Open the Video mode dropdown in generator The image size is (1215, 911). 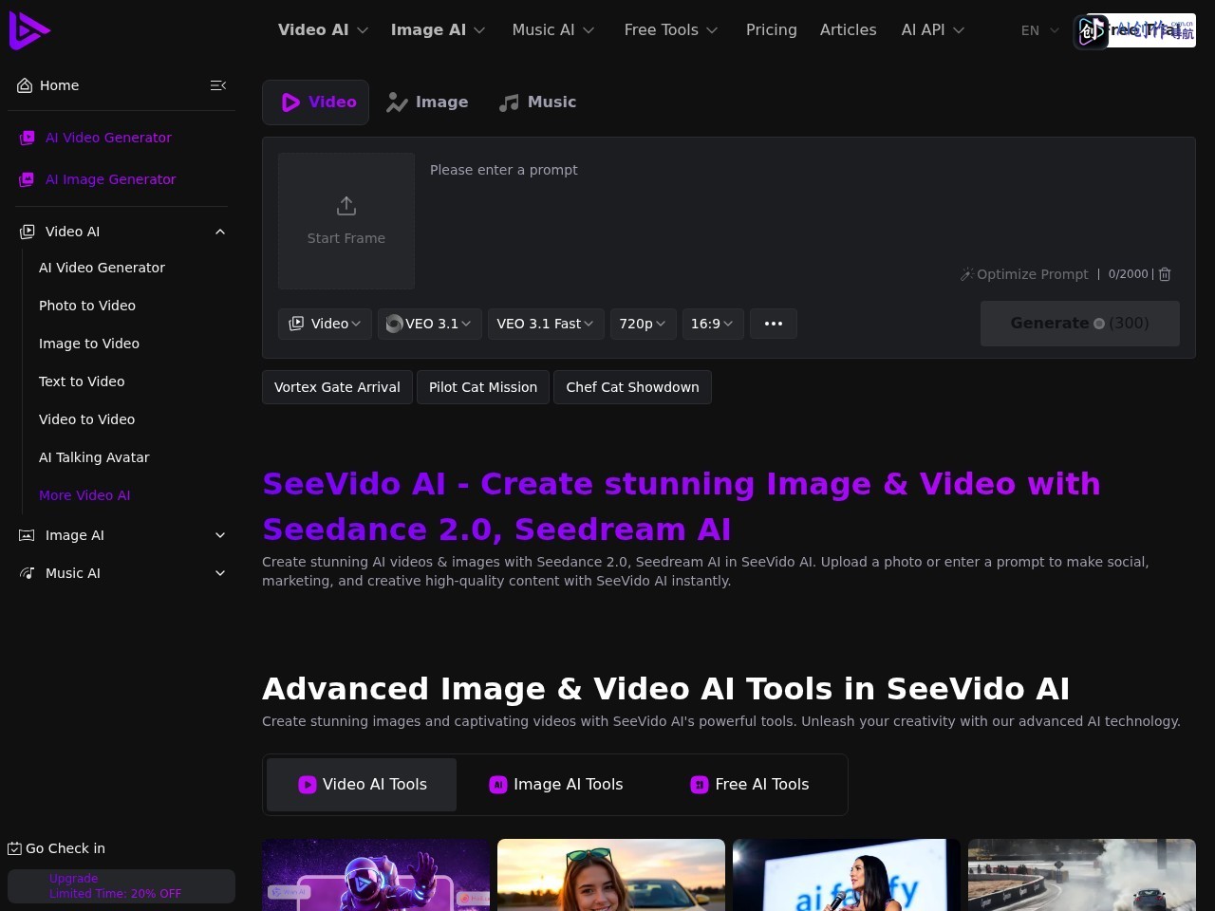coord(325,324)
